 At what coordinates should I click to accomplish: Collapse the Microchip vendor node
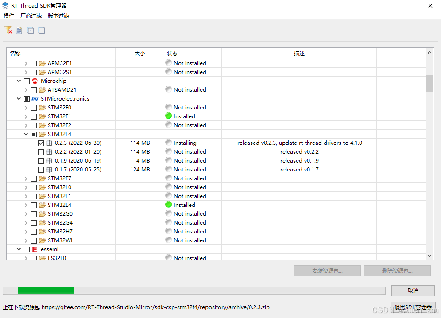[19, 81]
